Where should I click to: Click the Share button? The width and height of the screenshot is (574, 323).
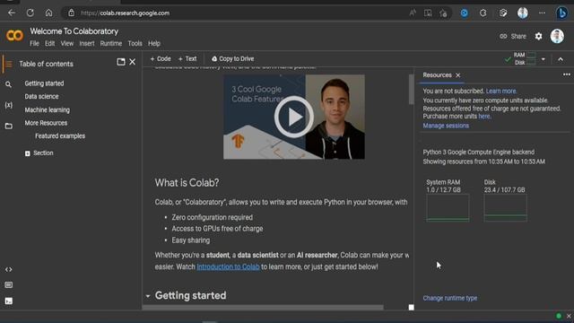[x=513, y=36]
